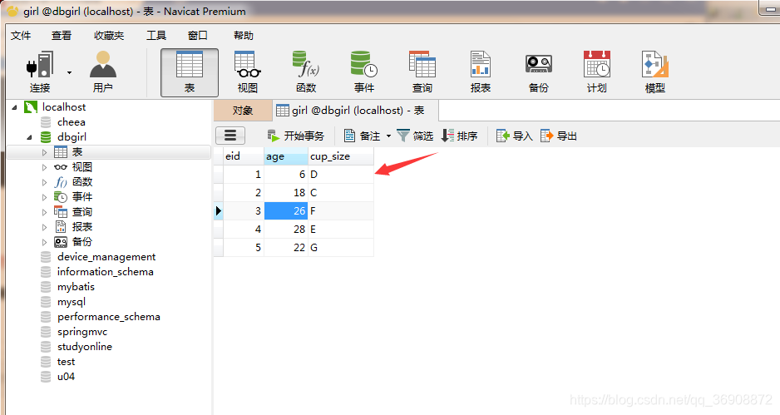The height and width of the screenshot is (415, 780).
Task: Open the 查看 menu
Action: [62, 35]
